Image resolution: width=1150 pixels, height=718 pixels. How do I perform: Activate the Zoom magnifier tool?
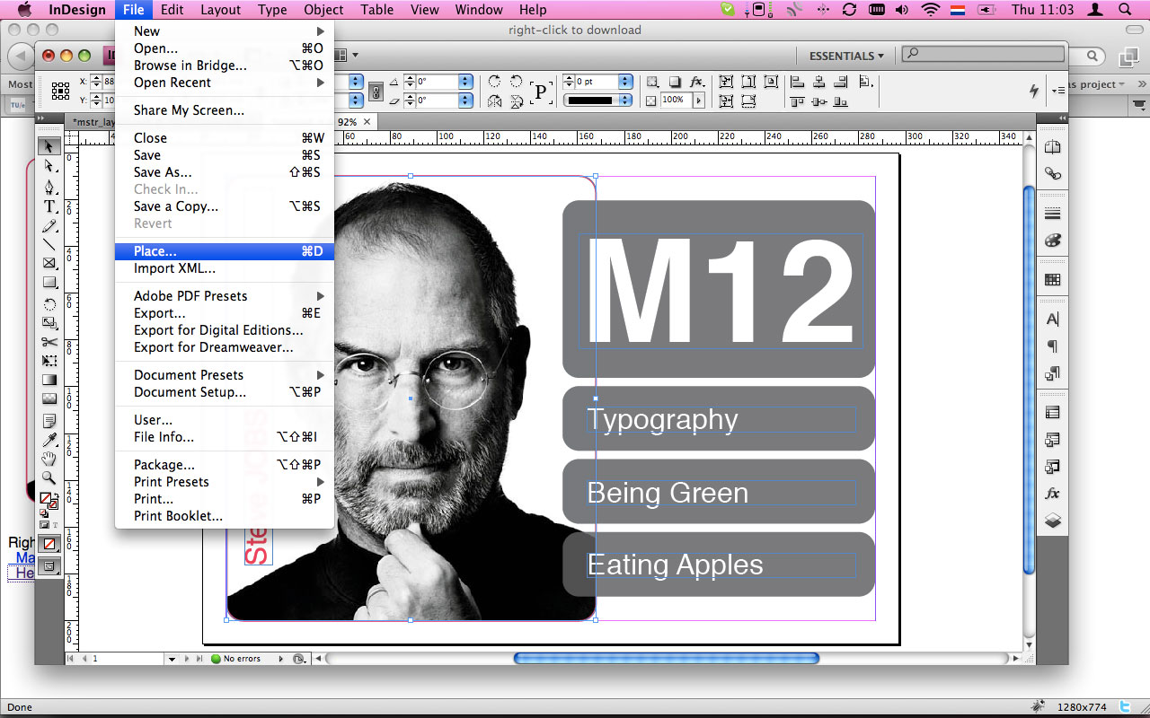(x=49, y=478)
